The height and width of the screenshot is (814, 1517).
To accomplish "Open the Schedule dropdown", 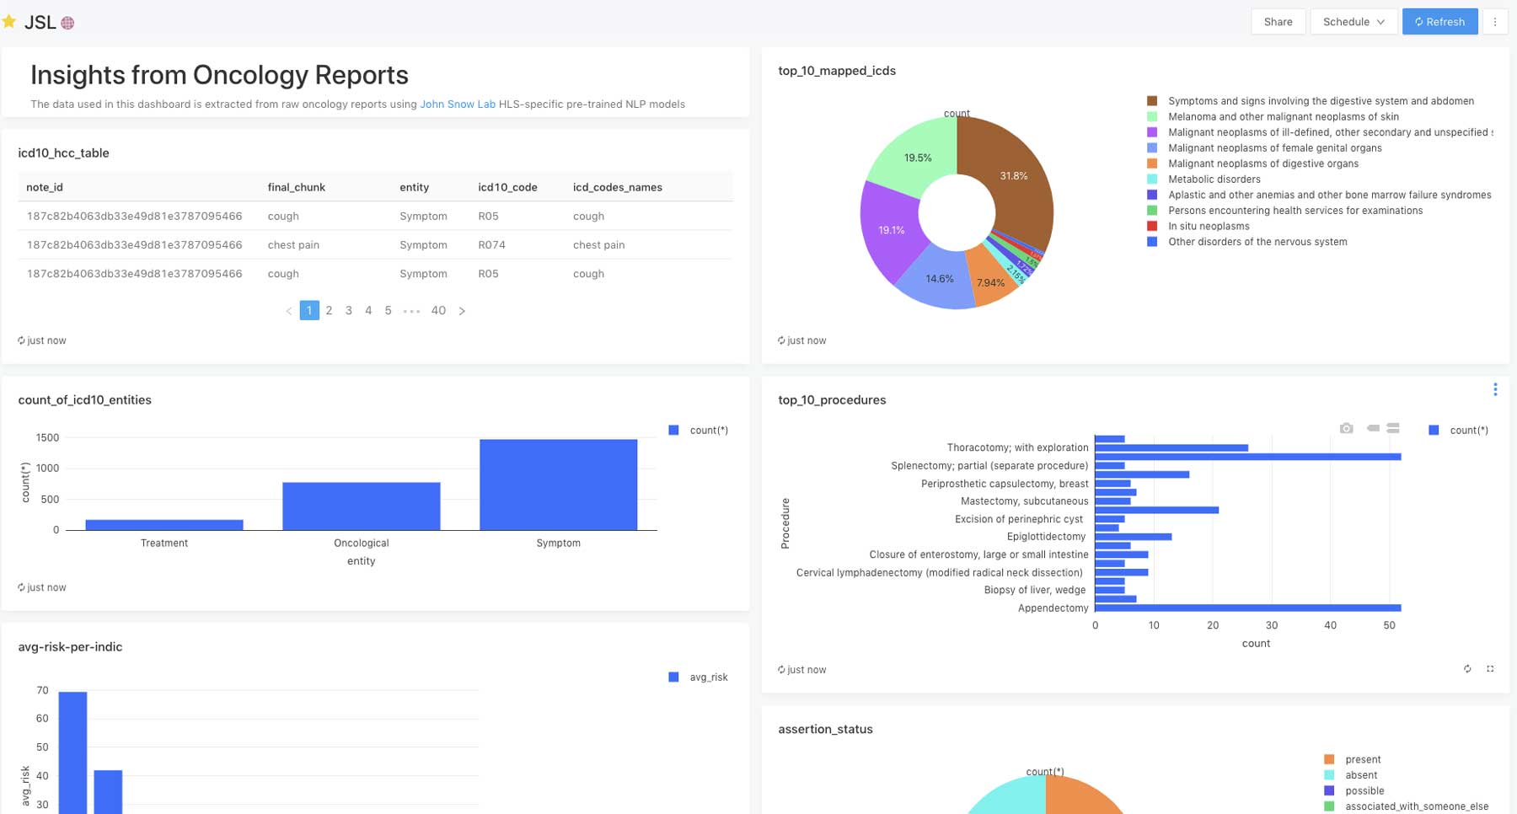I will 1354,22.
